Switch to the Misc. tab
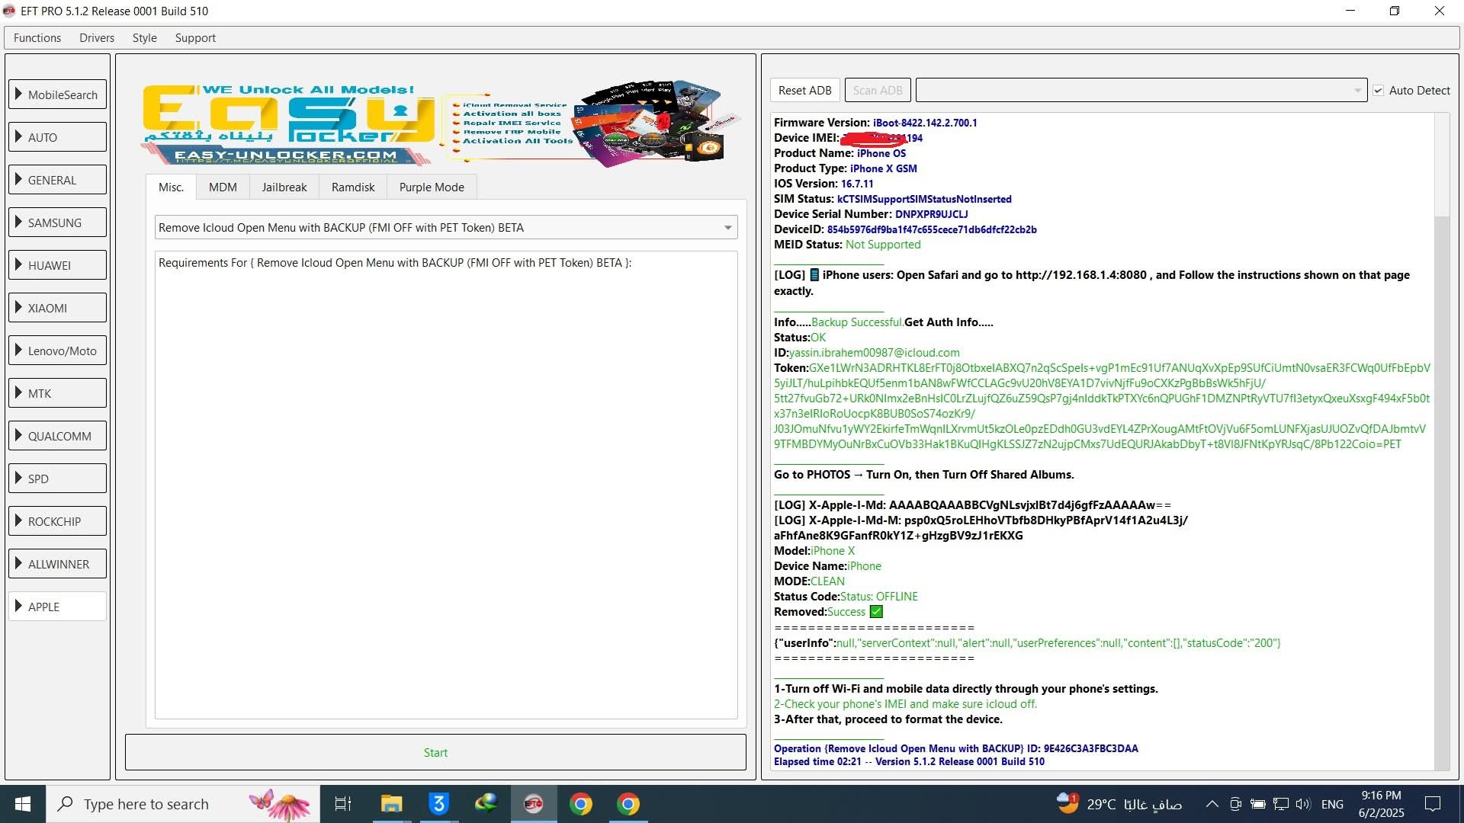This screenshot has width=1464, height=823. (x=171, y=187)
